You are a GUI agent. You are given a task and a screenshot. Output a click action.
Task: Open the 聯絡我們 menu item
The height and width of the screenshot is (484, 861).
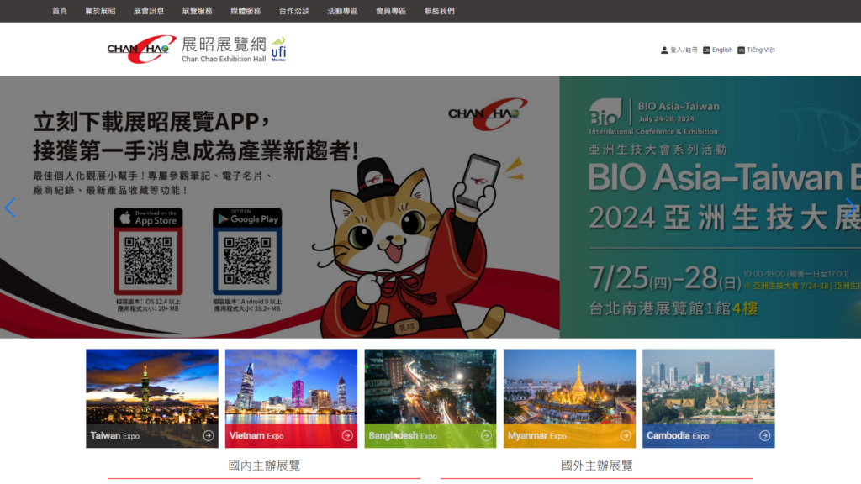(x=439, y=11)
